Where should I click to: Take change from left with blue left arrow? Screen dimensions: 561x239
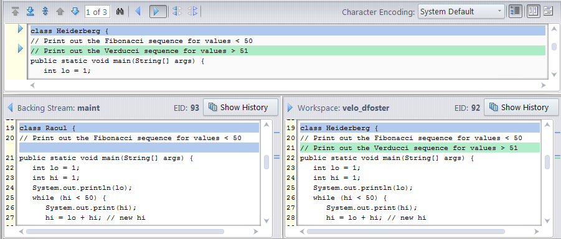(138, 11)
